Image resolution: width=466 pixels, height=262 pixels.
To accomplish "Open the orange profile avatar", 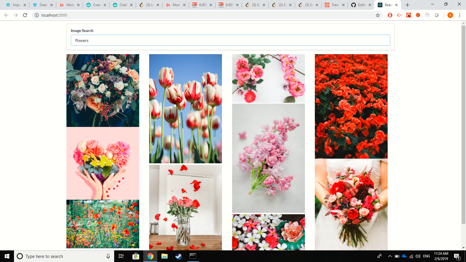I will point(450,15).
